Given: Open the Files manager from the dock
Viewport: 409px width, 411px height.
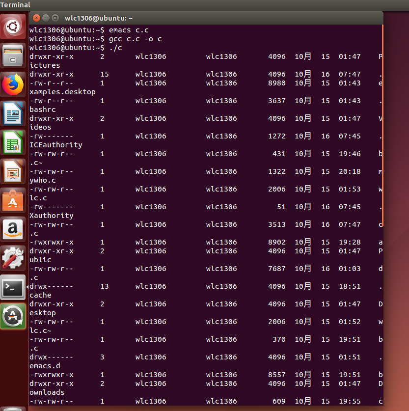Looking at the screenshot, I should [13, 55].
